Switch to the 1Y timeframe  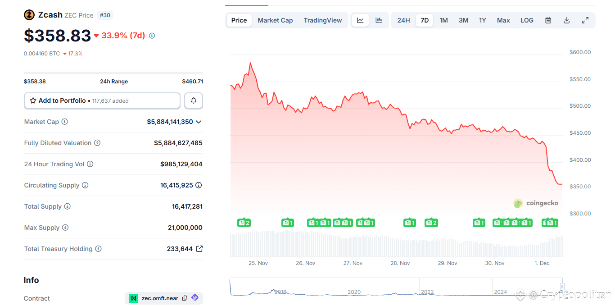[482, 20]
